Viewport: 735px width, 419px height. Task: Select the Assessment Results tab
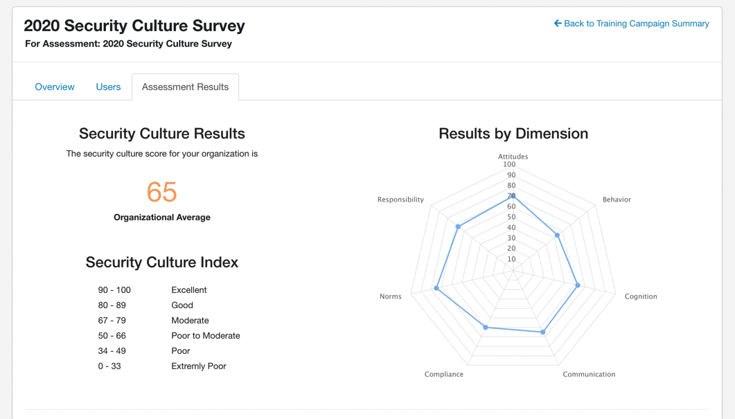tap(185, 87)
